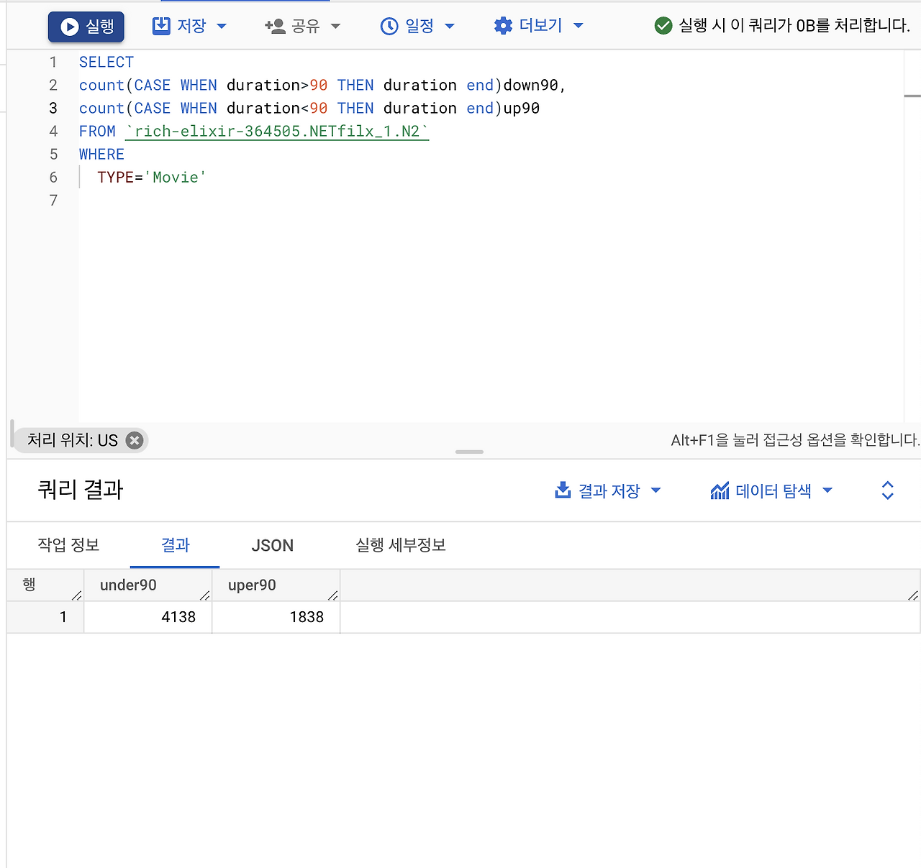The image size is (921, 868).
Task: Click the WHERE keyword on line 5
Action: pos(101,155)
